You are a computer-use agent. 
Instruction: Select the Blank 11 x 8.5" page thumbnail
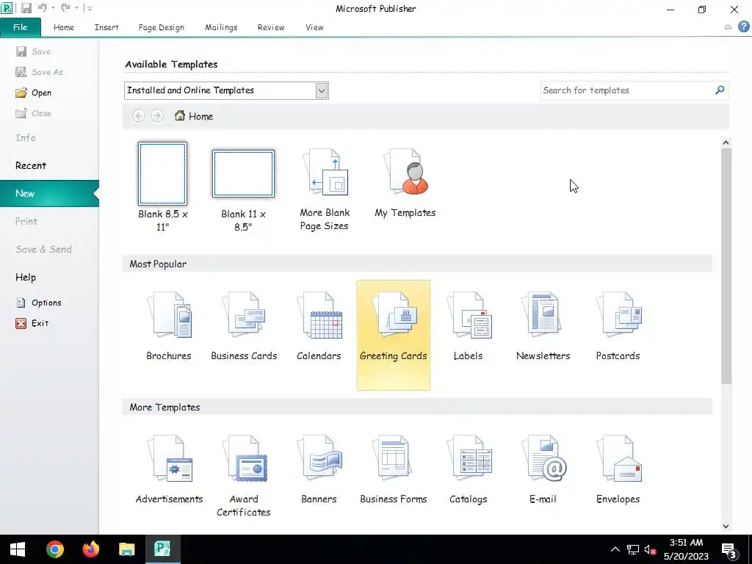pos(244,173)
